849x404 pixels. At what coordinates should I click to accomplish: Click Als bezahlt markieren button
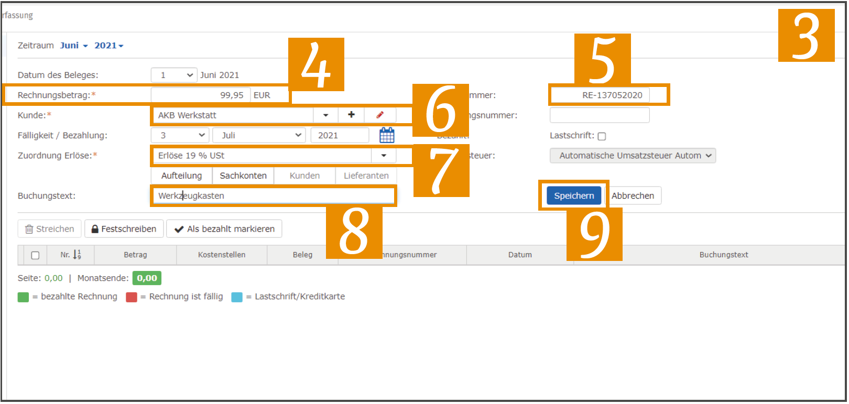[x=224, y=229]
